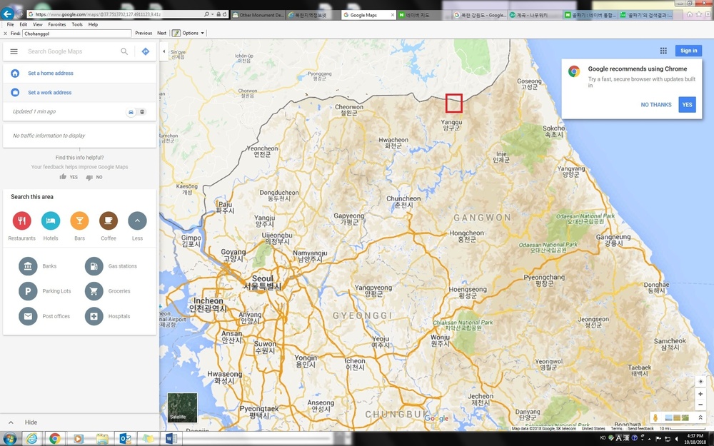Select the Hotels category icon

(x=51, y=221)
